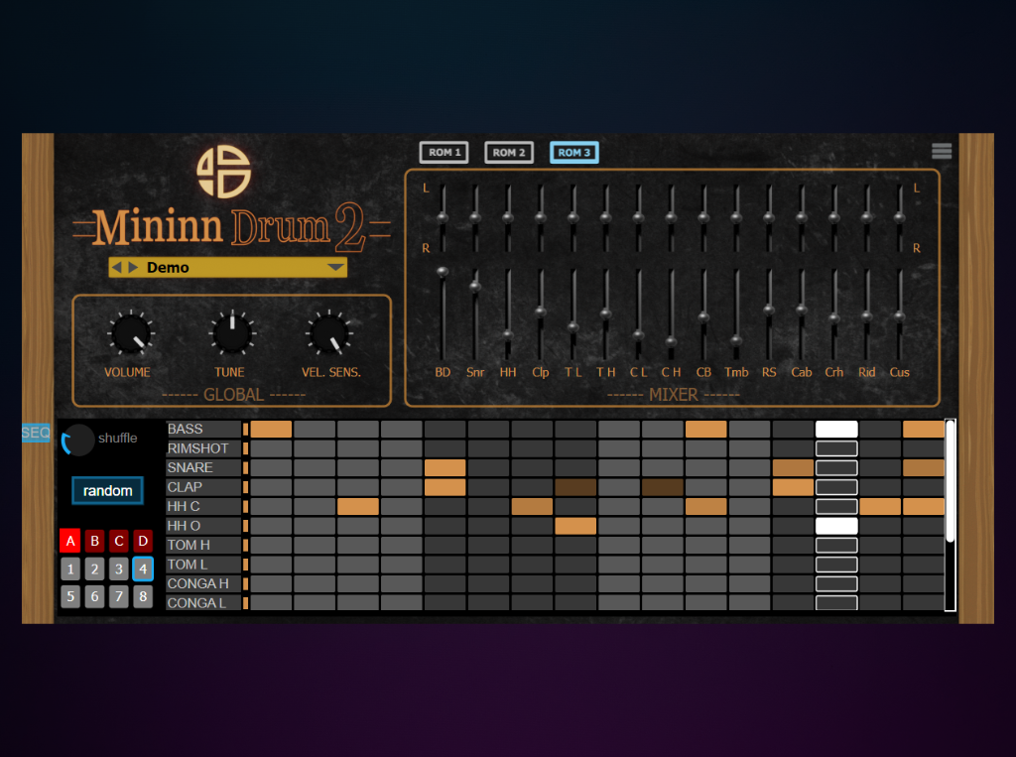Toggle the first BASS step cell
1016x757 pixels.
[271, 429]
